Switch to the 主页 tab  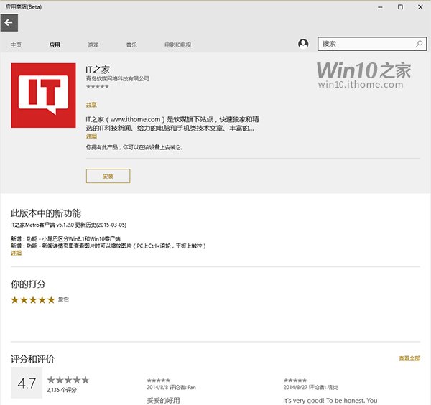16,45
